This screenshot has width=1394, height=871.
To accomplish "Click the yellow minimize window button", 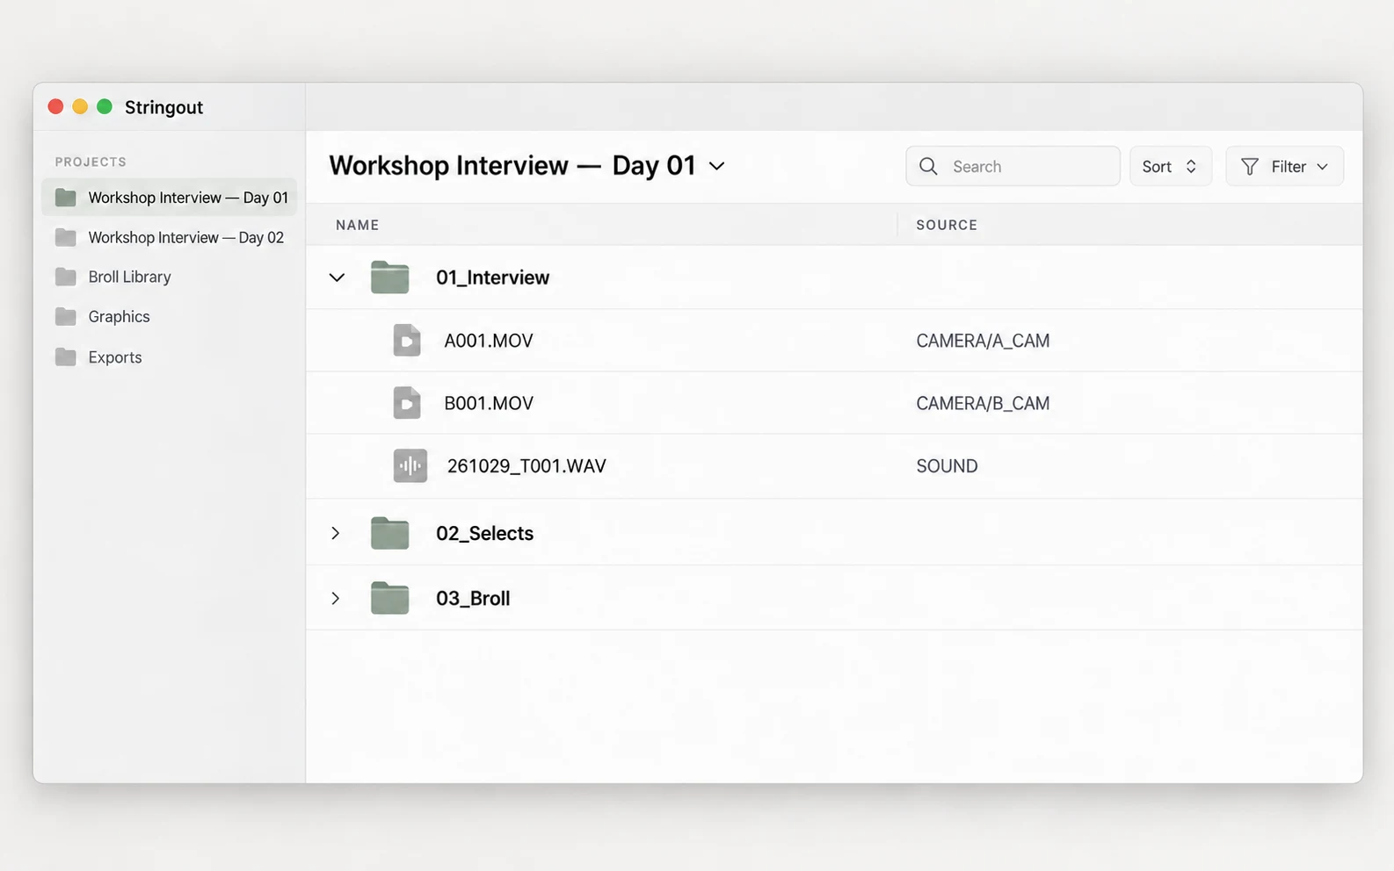I will click(80, 106).
